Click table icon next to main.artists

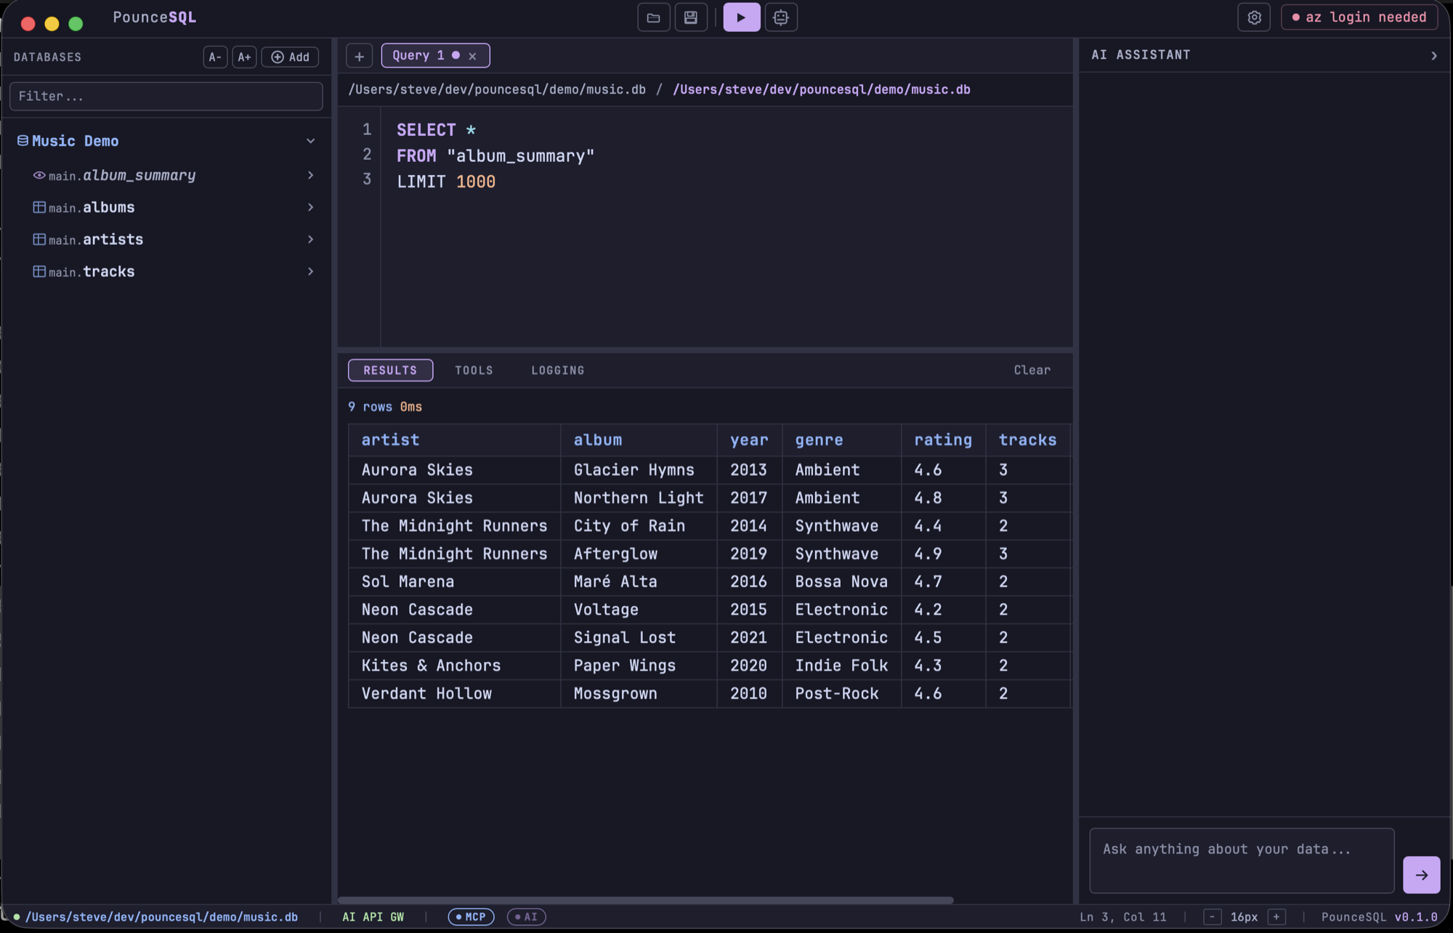click(x=39, y=239)
